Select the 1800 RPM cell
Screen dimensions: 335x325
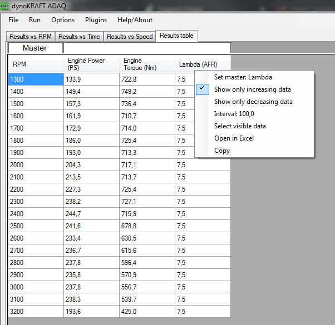point(36,141)
